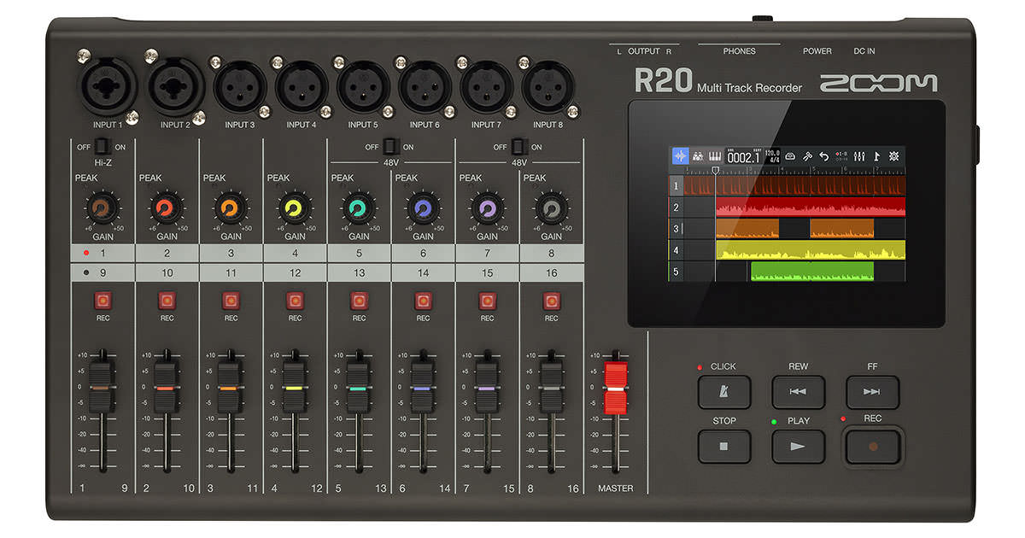
Task: Click the transport REC button beside PLAY
Action: tap(873, 447)
